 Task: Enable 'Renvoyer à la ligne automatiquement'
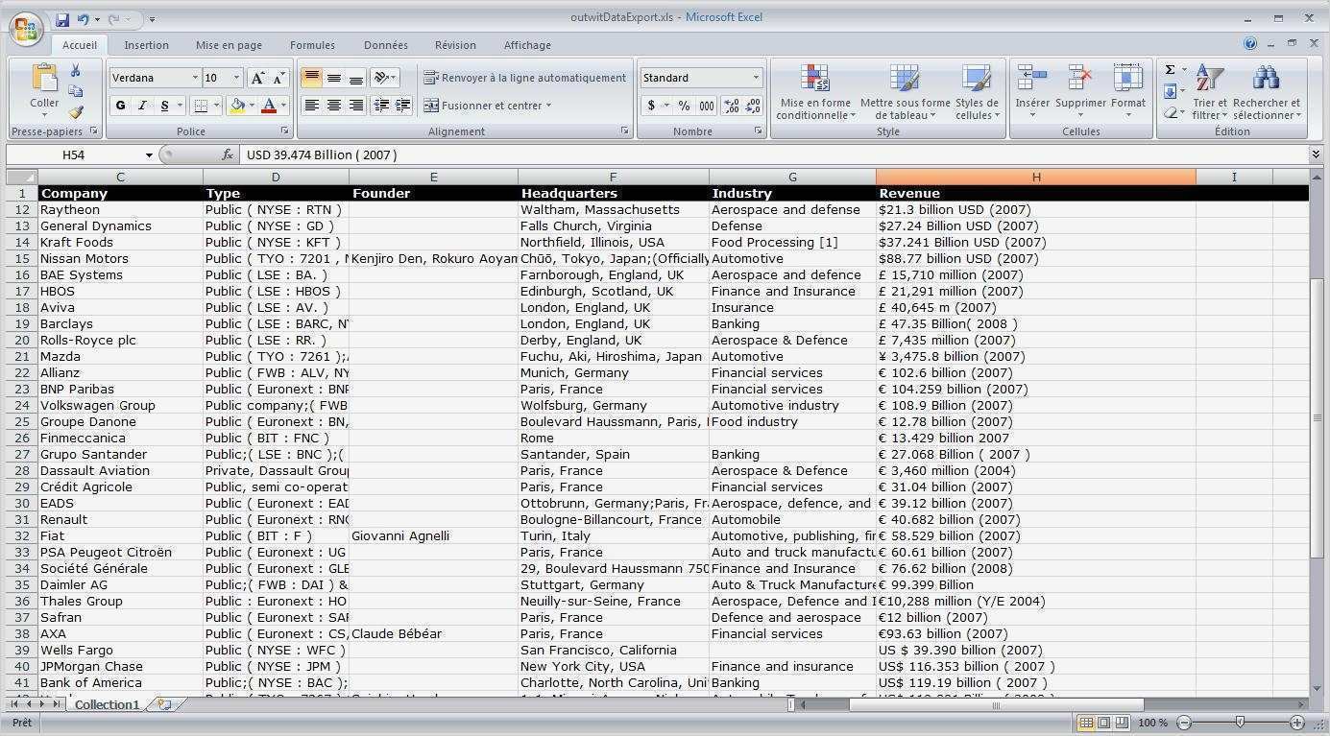coord(524,78)
